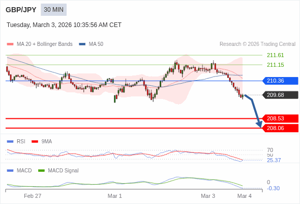The width and height of the screenshot is (300, 204).
Task: Click the Research © 2026 Trading Central credit
Action: [257, 44]
